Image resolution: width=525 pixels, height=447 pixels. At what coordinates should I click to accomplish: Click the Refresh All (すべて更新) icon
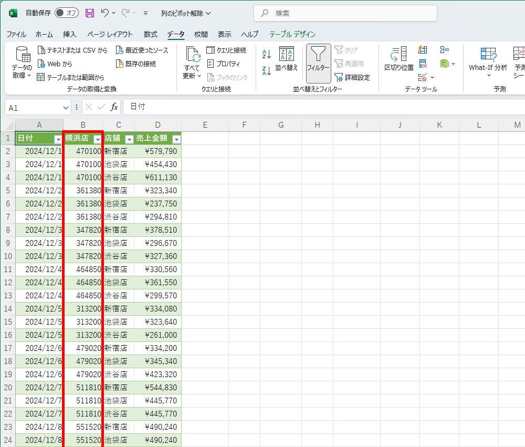point(192,62)
